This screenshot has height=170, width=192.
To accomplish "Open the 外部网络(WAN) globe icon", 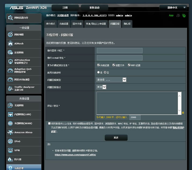I will pos(10,123).
